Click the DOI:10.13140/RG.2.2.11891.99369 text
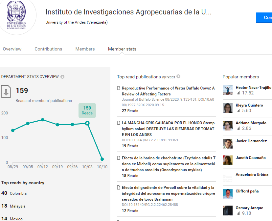The image size is (272, 221). click(150, 140)
